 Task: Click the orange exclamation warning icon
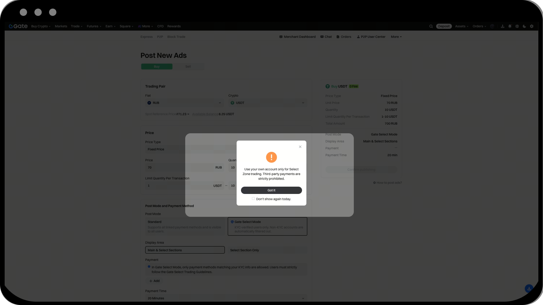pos(271,157)
